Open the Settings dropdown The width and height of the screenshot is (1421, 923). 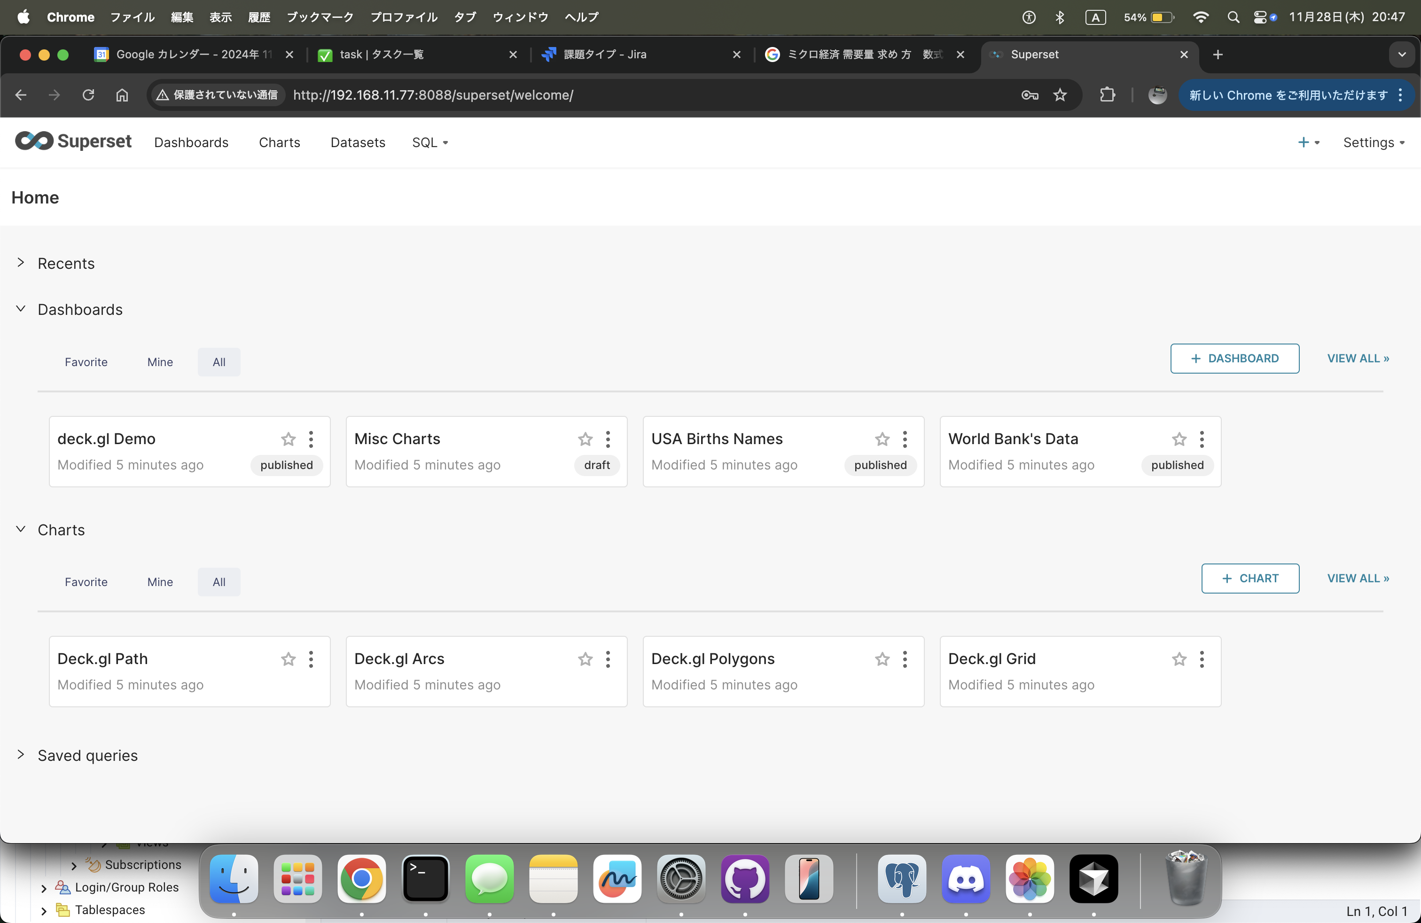pyautogui.click(x=1373, y=142)
